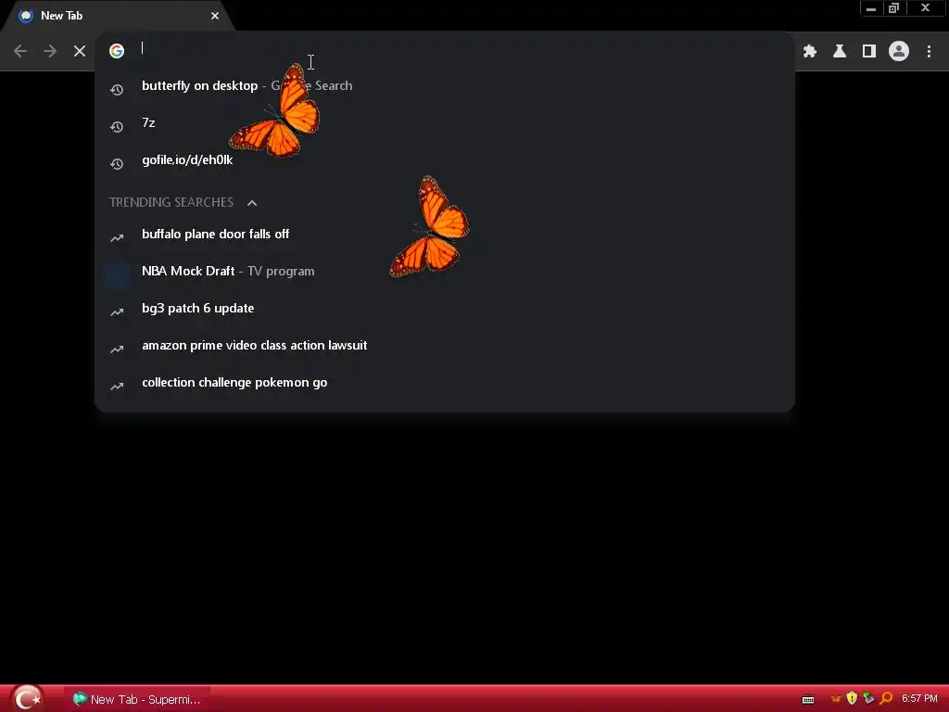The image size is (949, 712).
Task: Switch to 'New Tab - Supermi...' taskbar button
Action: click(x=137, y=699)
